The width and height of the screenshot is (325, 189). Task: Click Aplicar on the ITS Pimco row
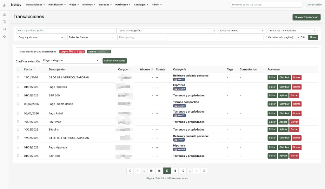(283, 122)
